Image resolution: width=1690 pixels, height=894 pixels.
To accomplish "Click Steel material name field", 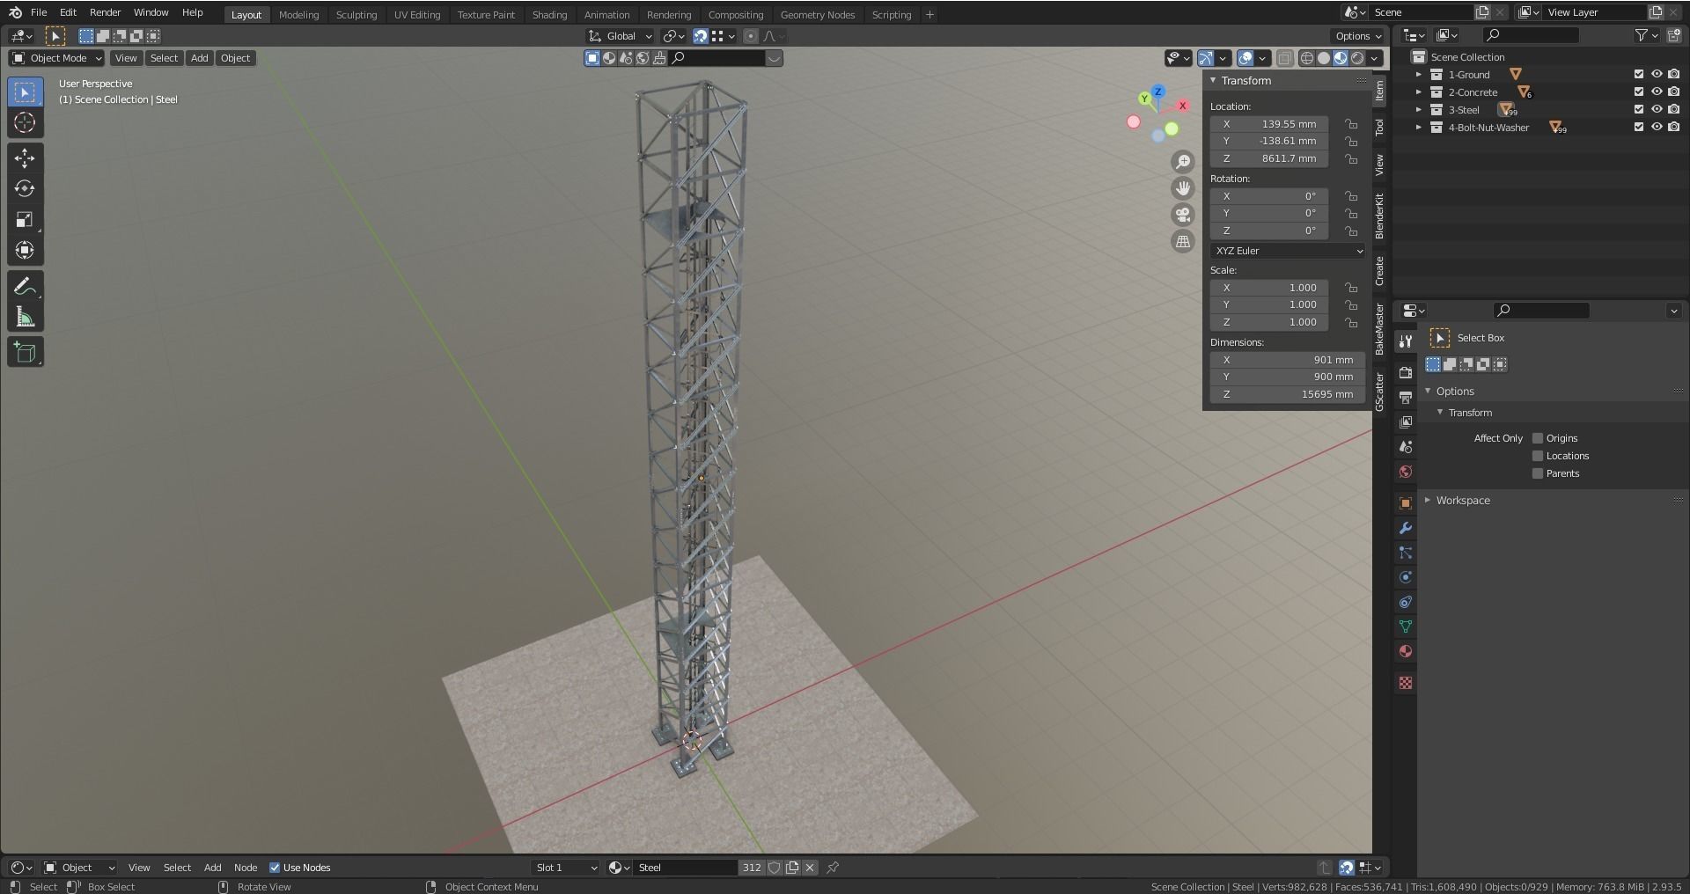I will pos(686,868).
